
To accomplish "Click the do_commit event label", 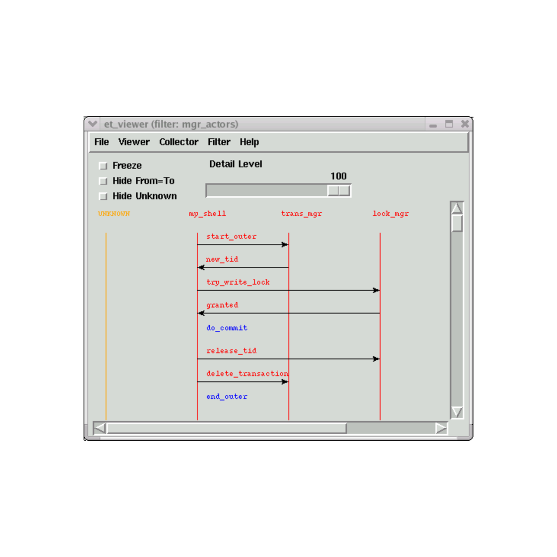I will [x=227, y=328].
